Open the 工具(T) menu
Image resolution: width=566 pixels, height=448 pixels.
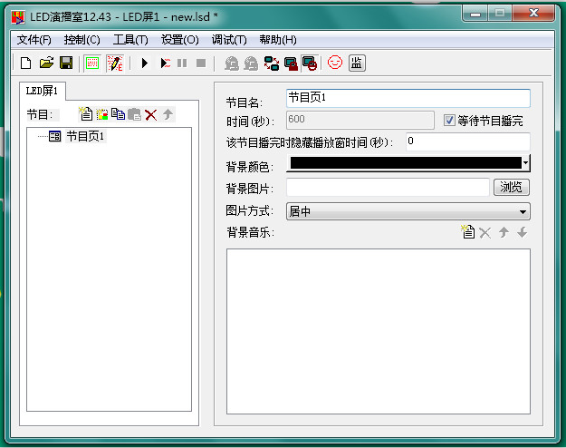pyautogui.click(x=130, y=40)
